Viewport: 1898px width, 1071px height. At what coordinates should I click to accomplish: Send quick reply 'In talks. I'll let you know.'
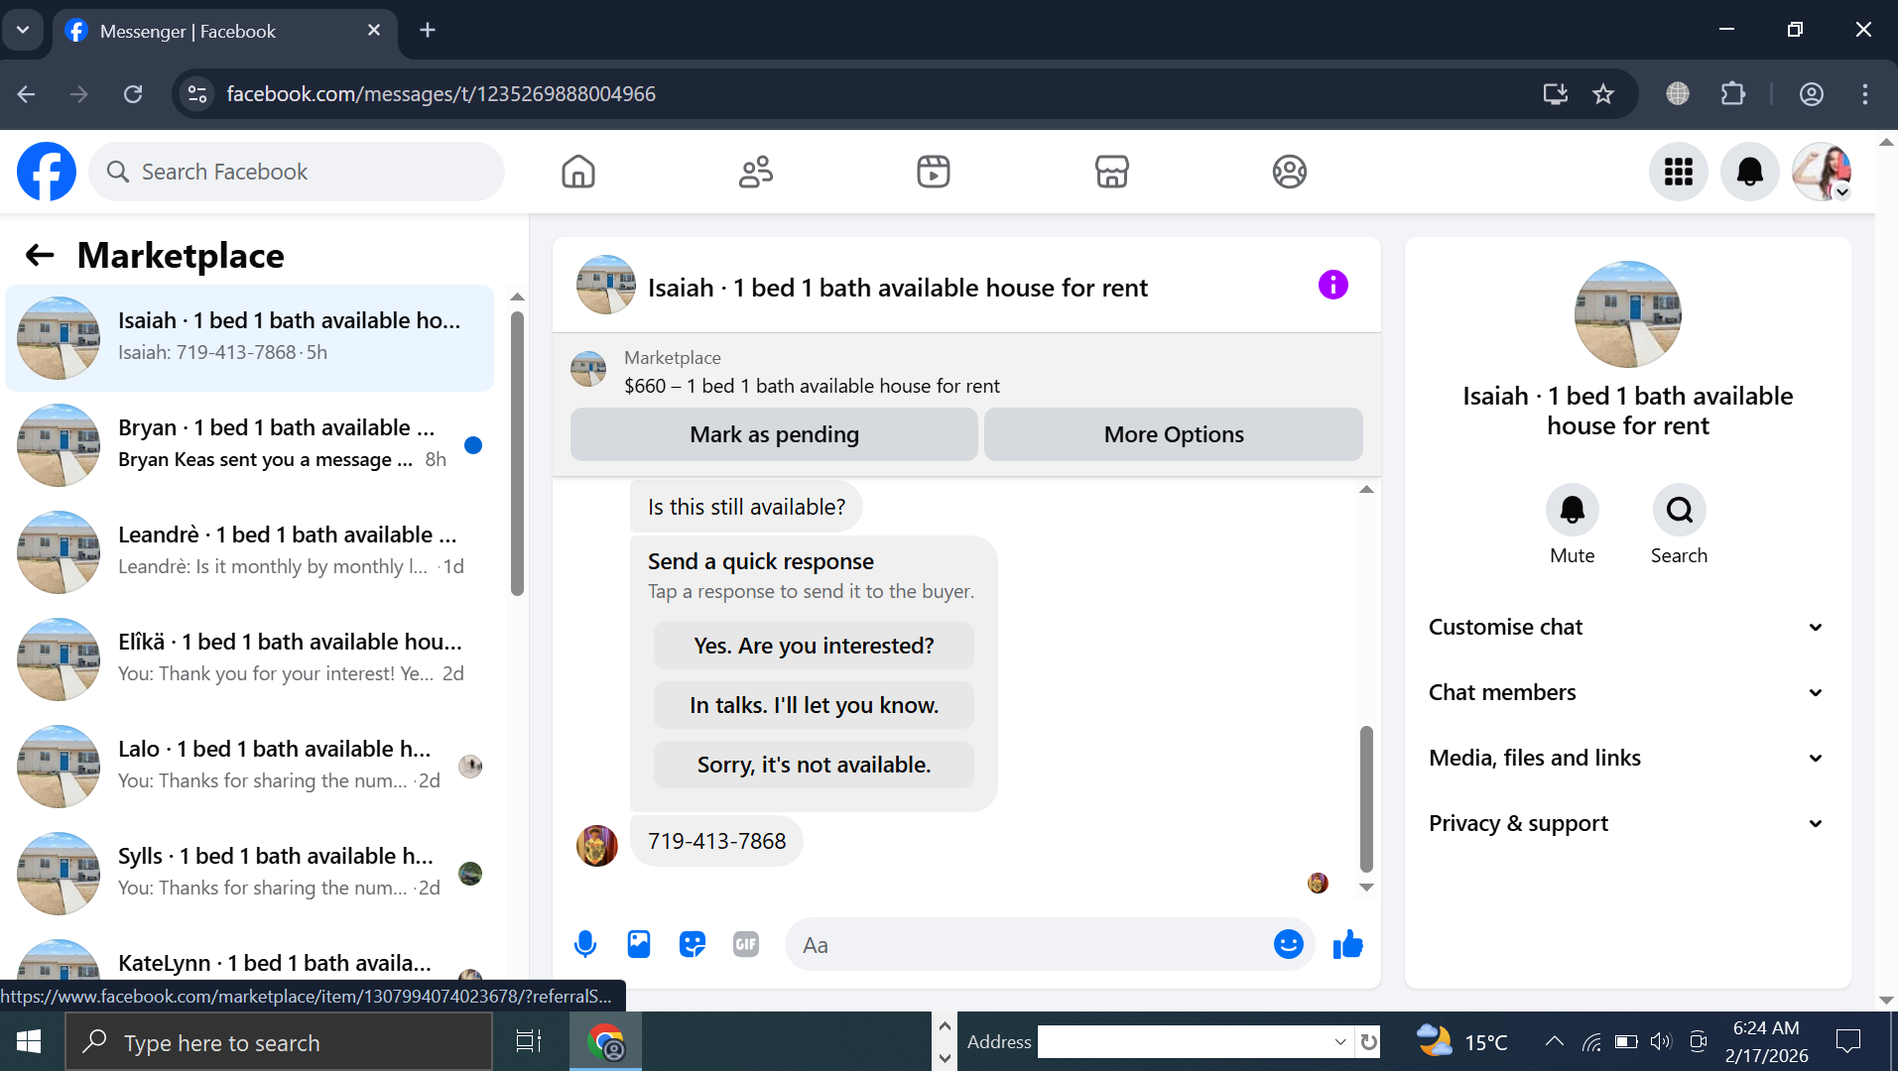814,705
